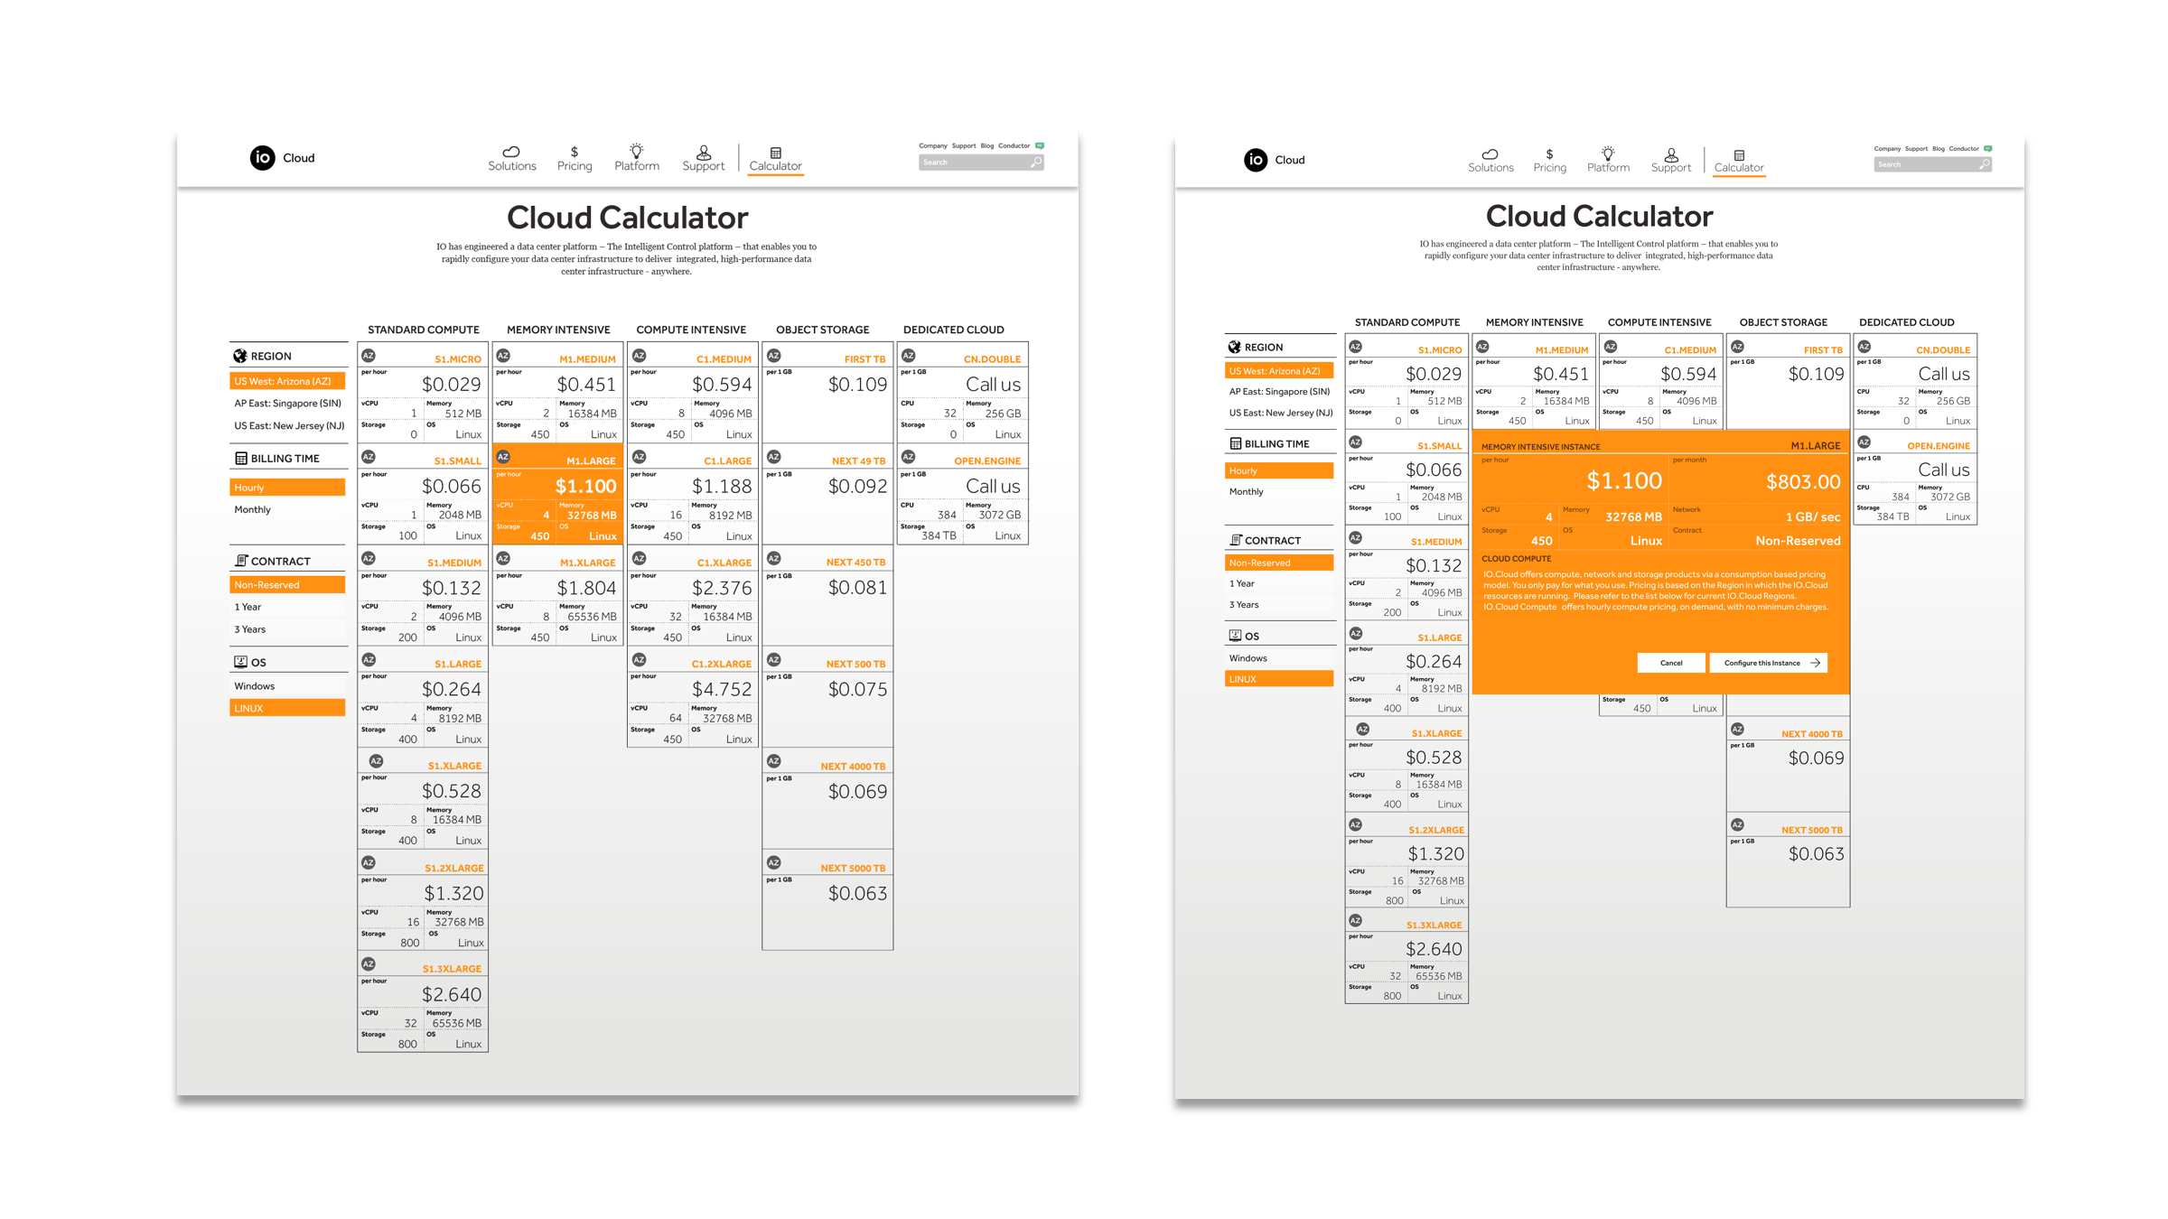Select LINUX OS in right mockup
The height and width of the screenshot is (1219, 2168).
pos(1279,679)
